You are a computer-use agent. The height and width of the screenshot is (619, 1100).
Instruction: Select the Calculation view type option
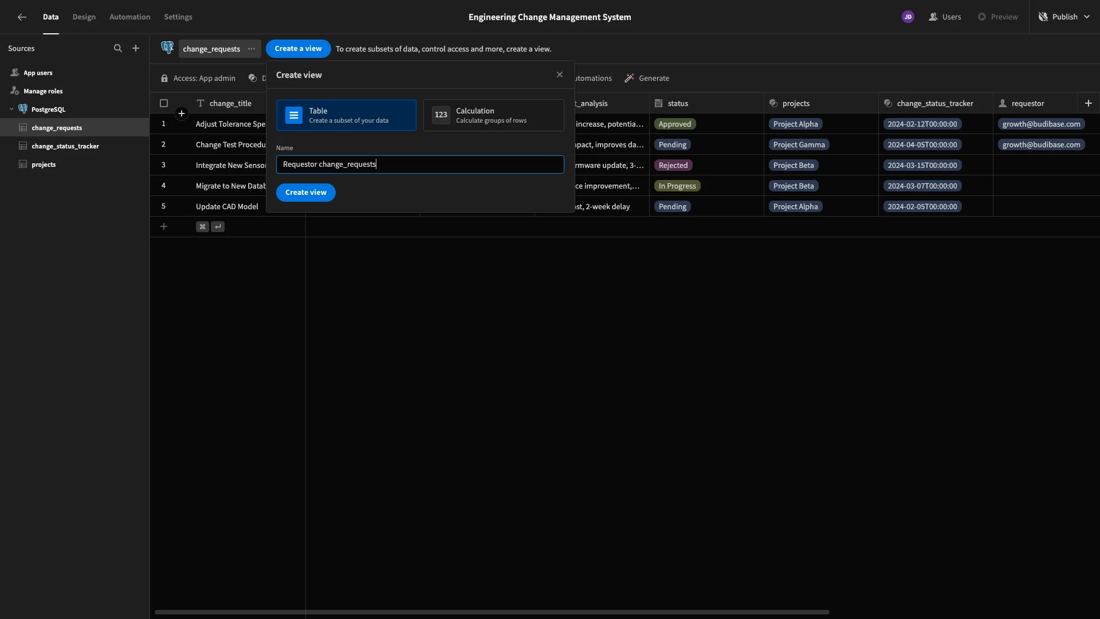coord(494,115)
